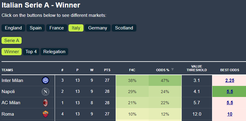
Task: Select the Winner market button
Action: tap(11, 52)
